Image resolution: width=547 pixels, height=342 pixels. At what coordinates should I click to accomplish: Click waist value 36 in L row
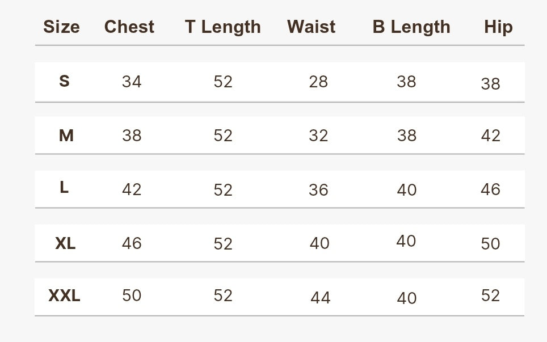coord(318,190)
